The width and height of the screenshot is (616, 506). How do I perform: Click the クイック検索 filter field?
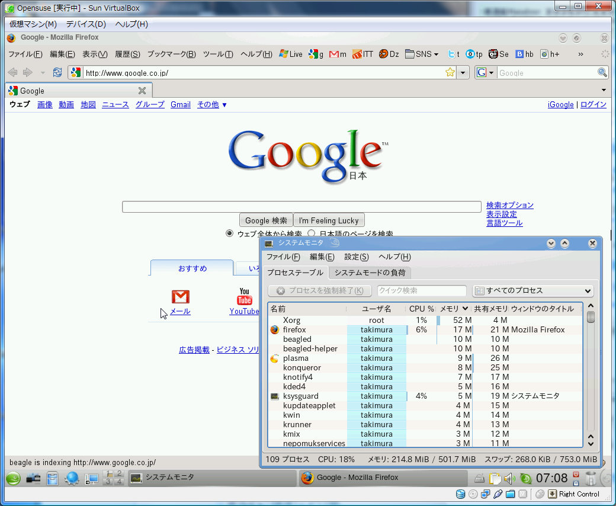pos(422,291)
